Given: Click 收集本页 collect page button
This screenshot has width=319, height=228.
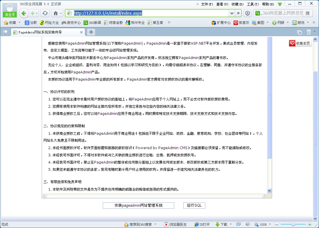Looking at the screenshot, I should 300,43.
